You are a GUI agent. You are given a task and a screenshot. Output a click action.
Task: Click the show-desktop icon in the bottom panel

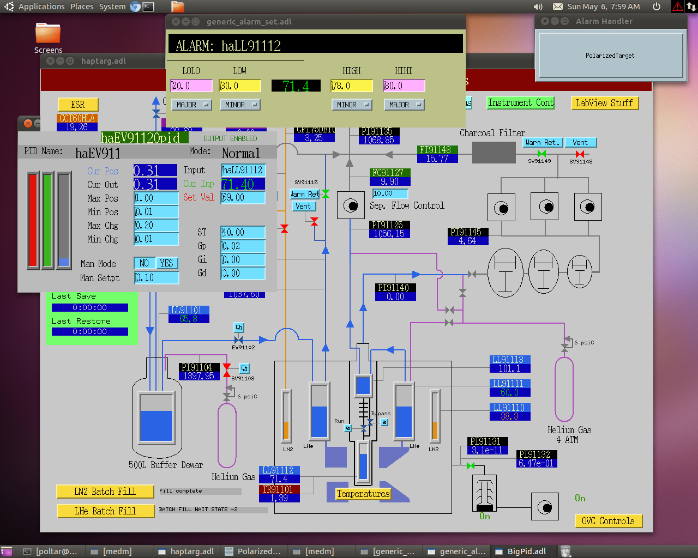[7, 551]
